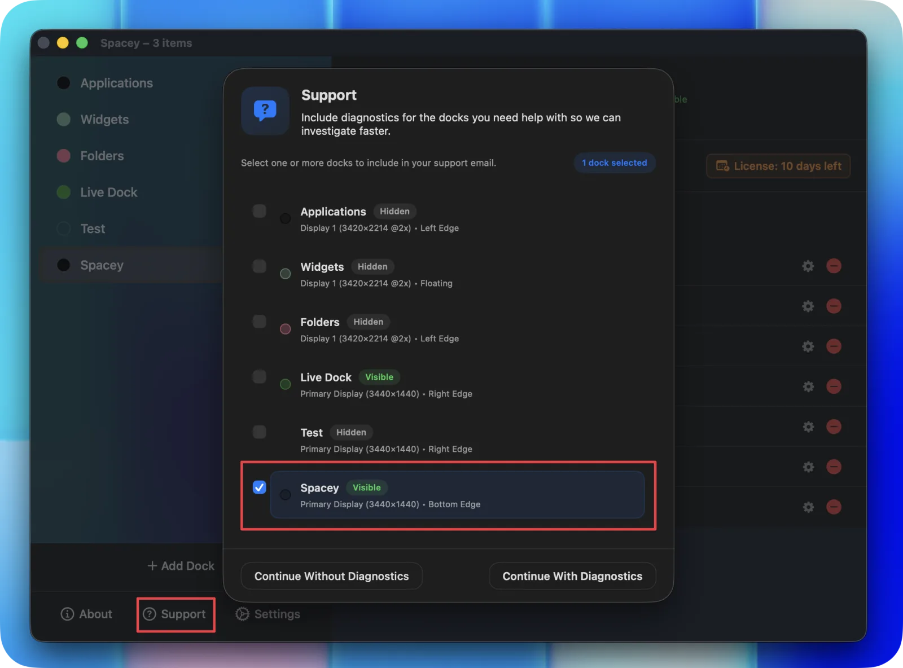Check the Widgets dock checkbox
The height and width of the screenshot is (668, 903).
(x=259, y=266)
